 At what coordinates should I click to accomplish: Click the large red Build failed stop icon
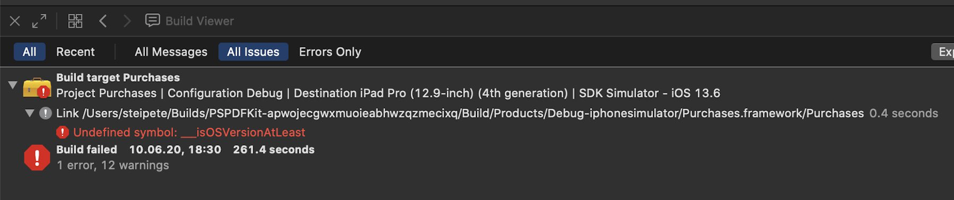[x=37, y=157]
